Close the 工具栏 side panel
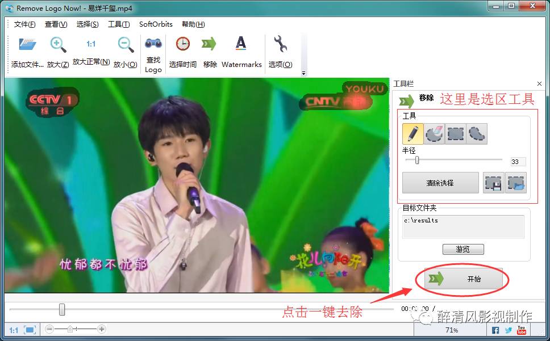Viewport: 550px width, 341px height. click(539, 83)
